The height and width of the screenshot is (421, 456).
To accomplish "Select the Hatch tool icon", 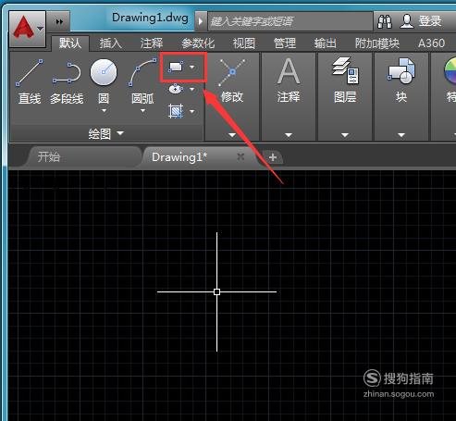I will 176,111.
